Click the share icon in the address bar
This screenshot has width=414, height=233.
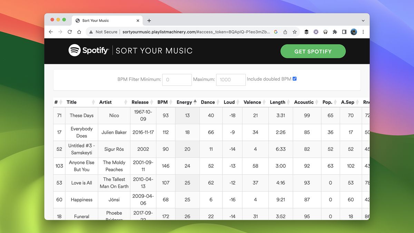click(285, 32)
